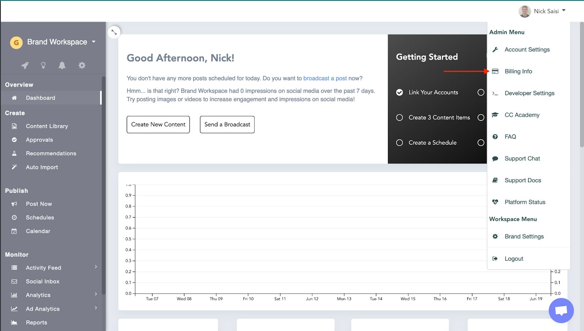Go to Content Library in sidebar
This screenshot has height=331, width=584.
47,126
